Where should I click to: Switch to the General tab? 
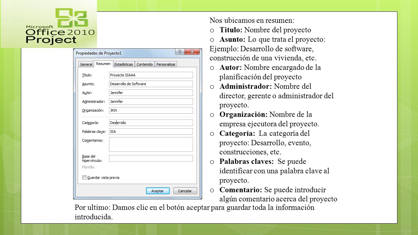[86, 64]
